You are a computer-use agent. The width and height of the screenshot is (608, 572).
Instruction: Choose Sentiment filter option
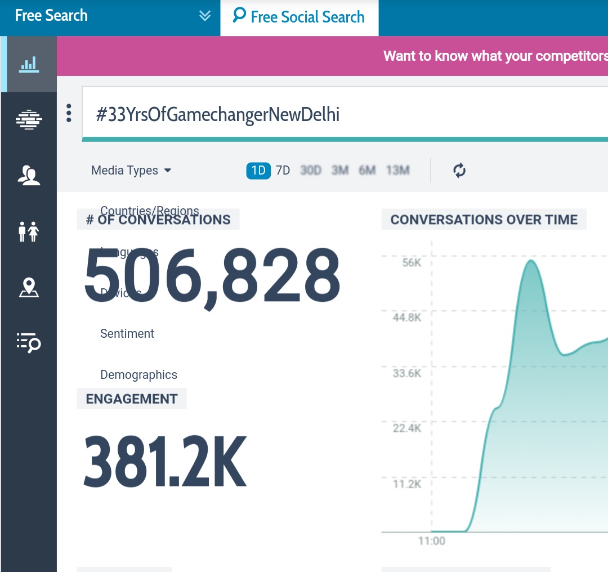coord(127,333)
